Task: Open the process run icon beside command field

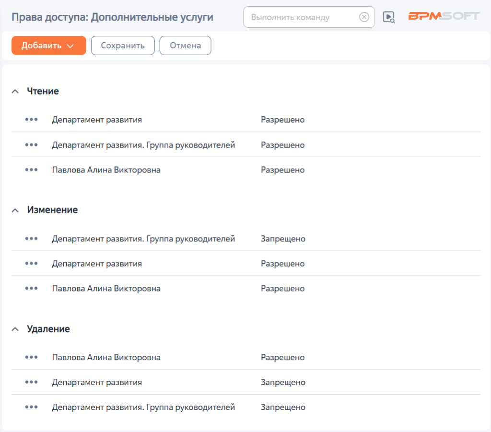Action: (x=389, y=17)
